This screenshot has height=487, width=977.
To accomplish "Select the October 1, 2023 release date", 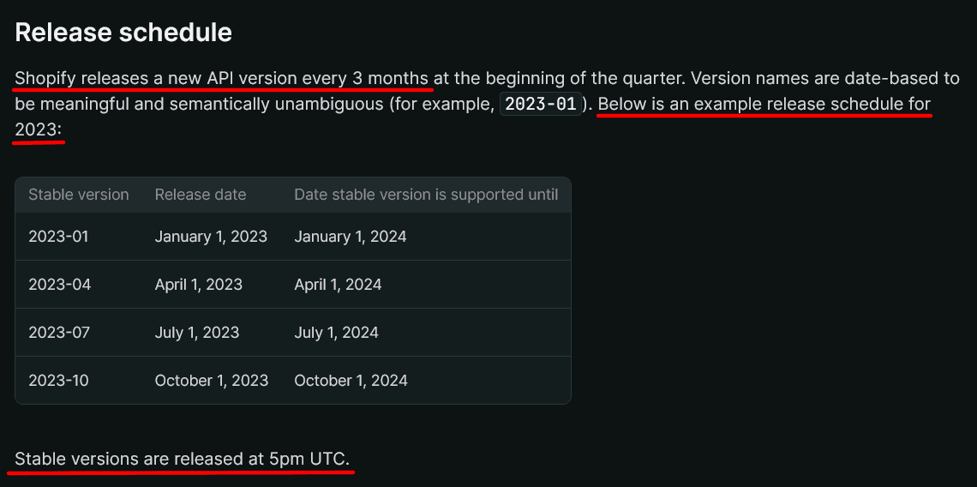I will [x=212, y=381].
